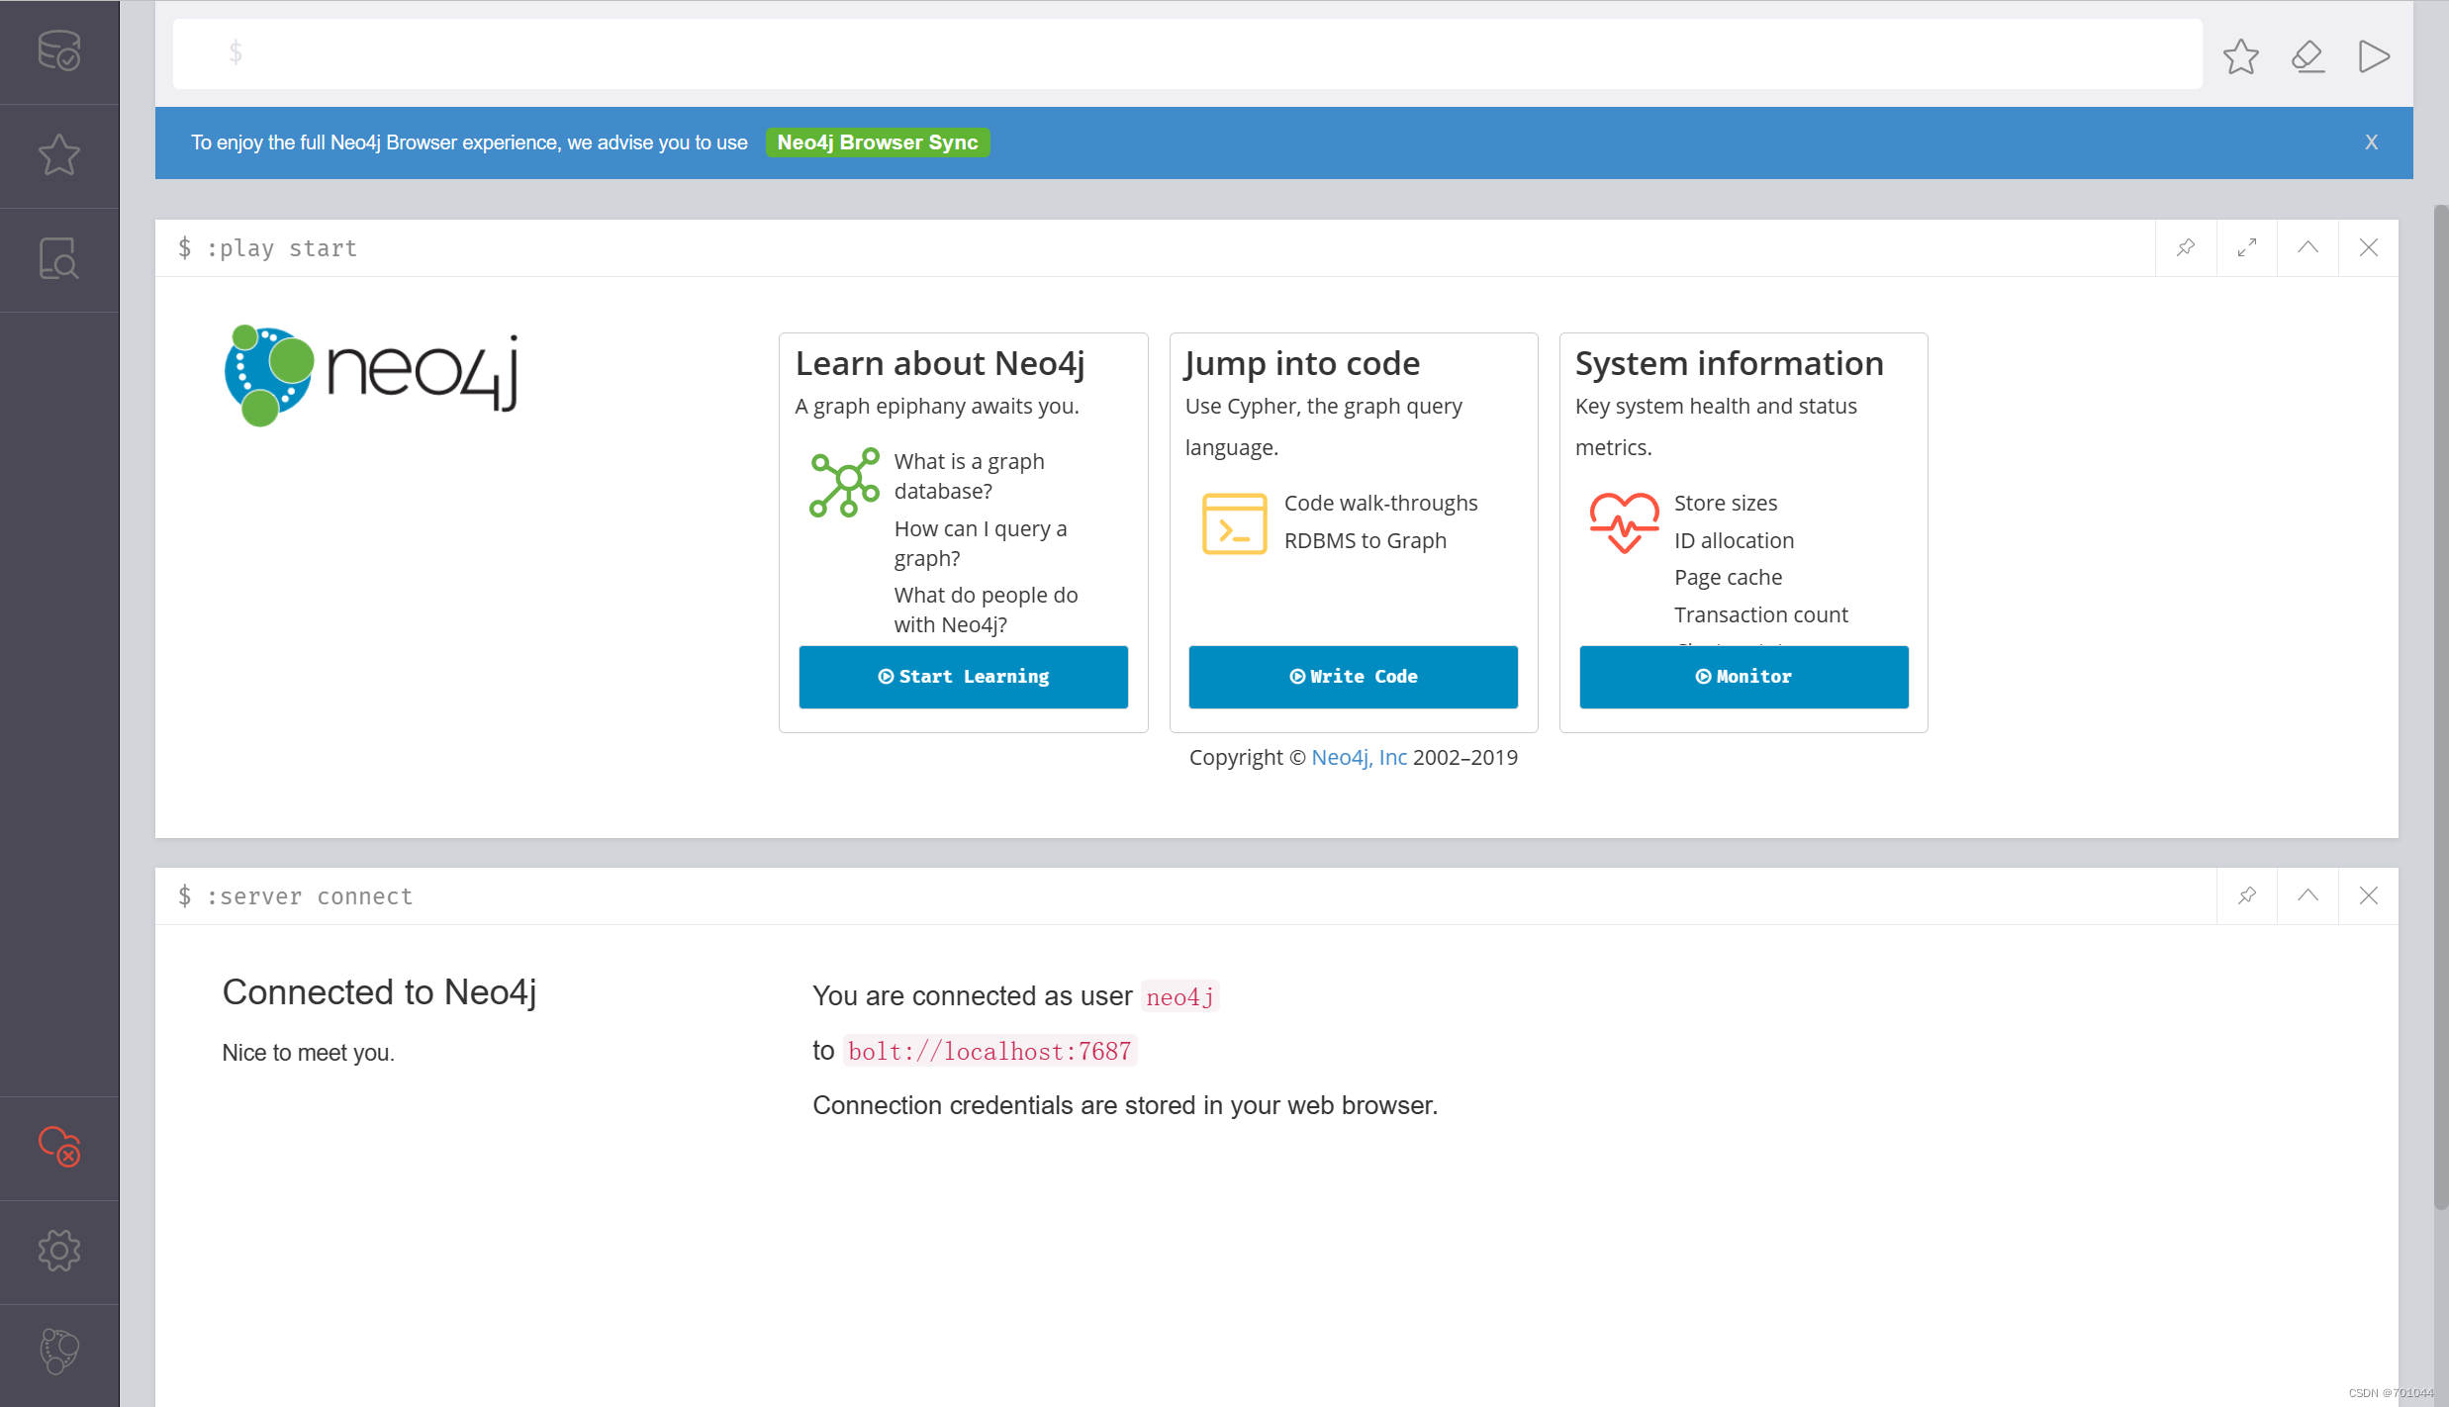Expand :play start frame to fullscreen
The width and height of the screenshot is (2449, 1407).
(x=2247, y=247)
